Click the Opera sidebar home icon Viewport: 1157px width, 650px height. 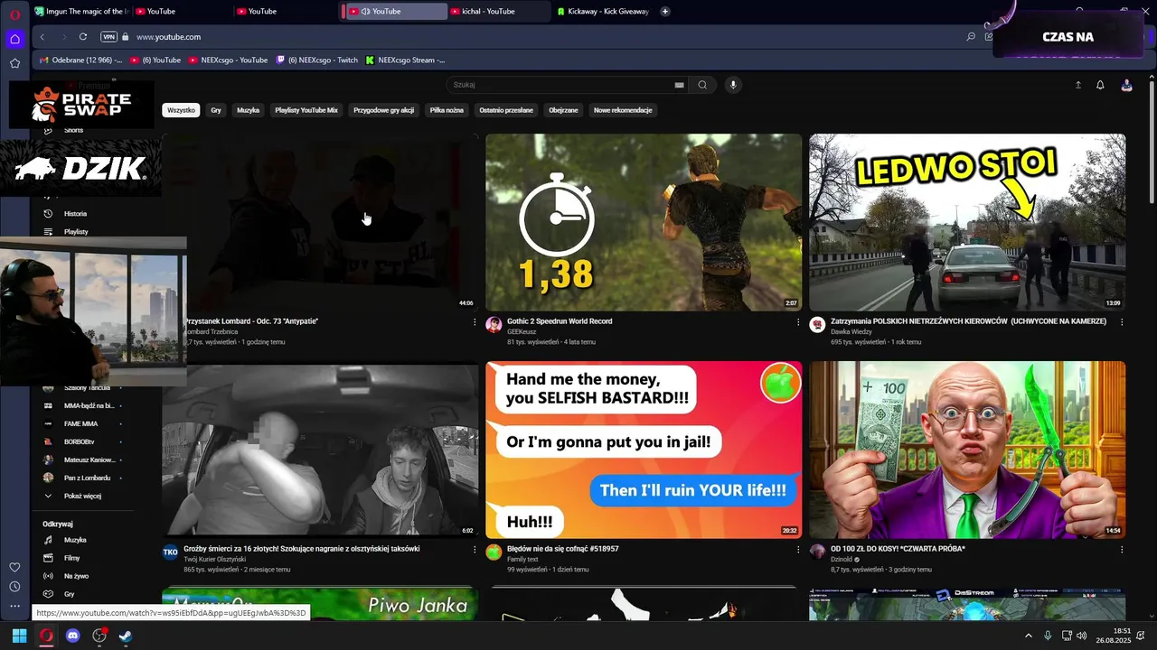pyautogui.click(x=14, y=39)
